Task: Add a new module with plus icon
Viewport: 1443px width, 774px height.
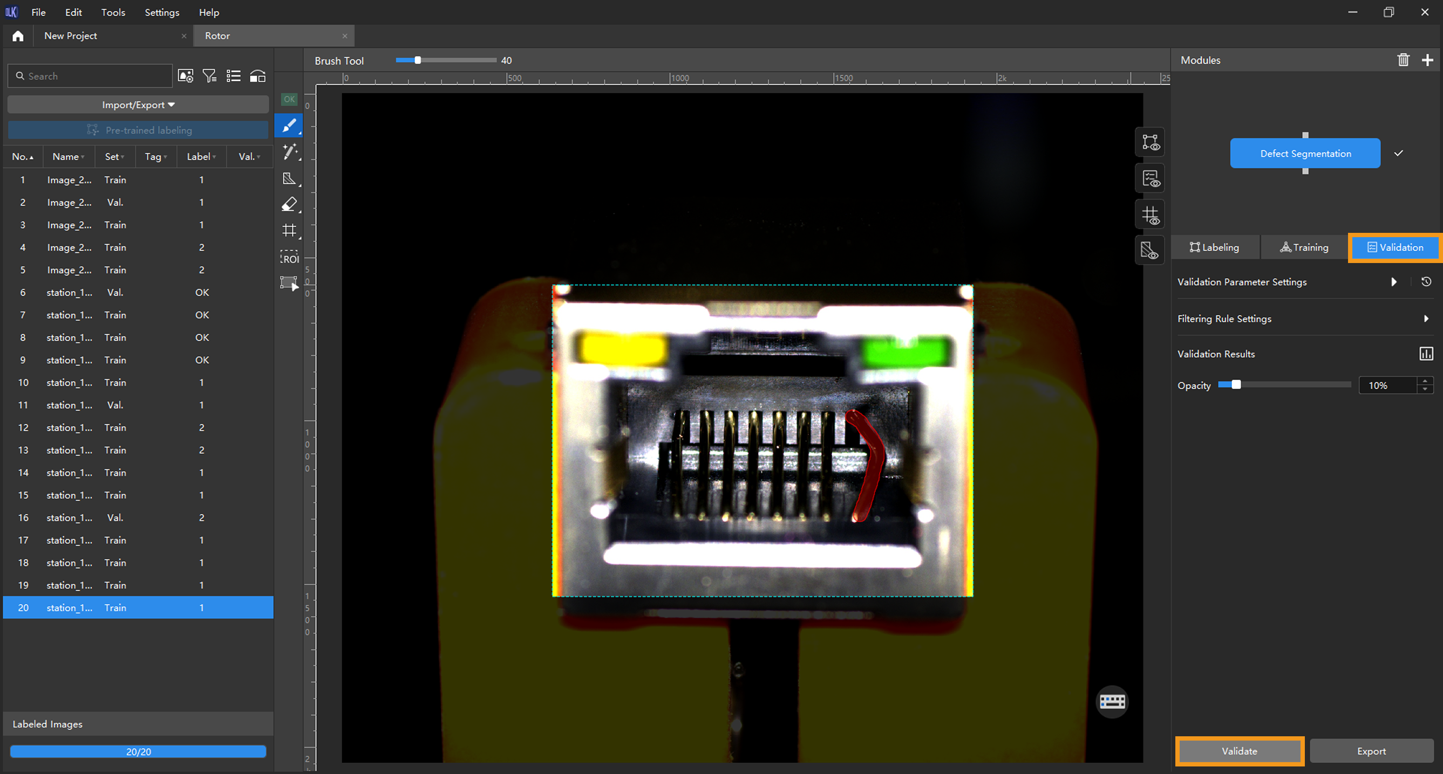Action: 1427,60
